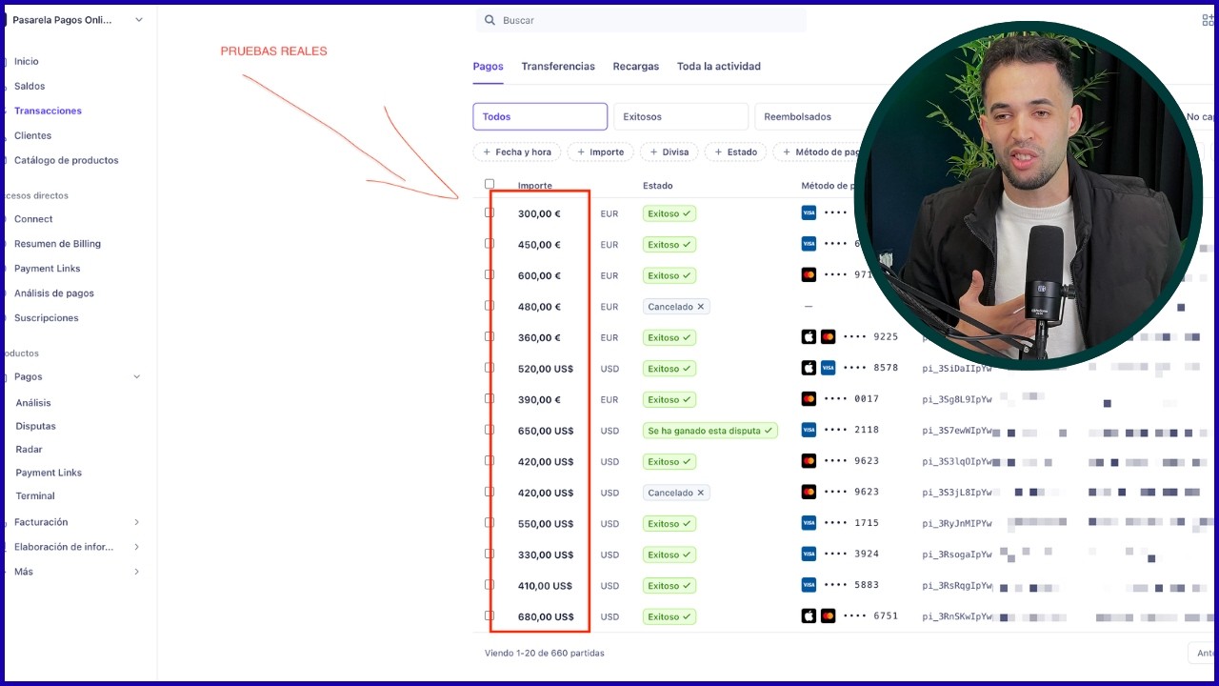This screenshot has width=1219, height=686.
Task: Select the Exitosos status filter
Action: [681, 116]
